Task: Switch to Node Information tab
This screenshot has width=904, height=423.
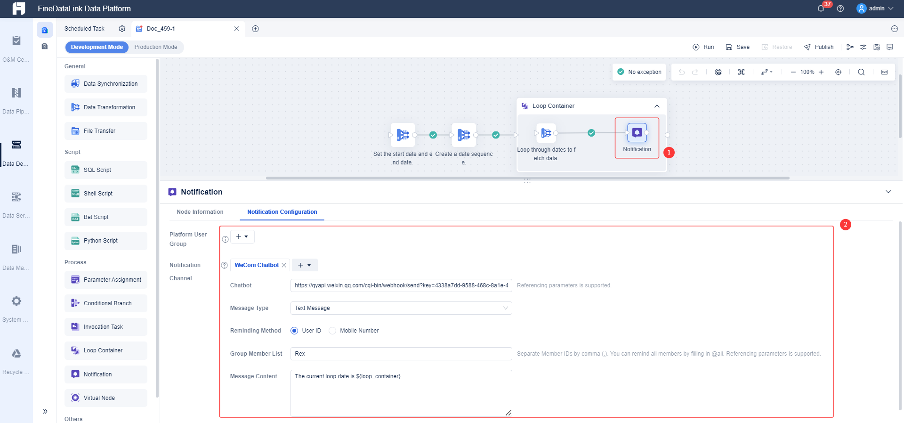Action: pos(200,212)
